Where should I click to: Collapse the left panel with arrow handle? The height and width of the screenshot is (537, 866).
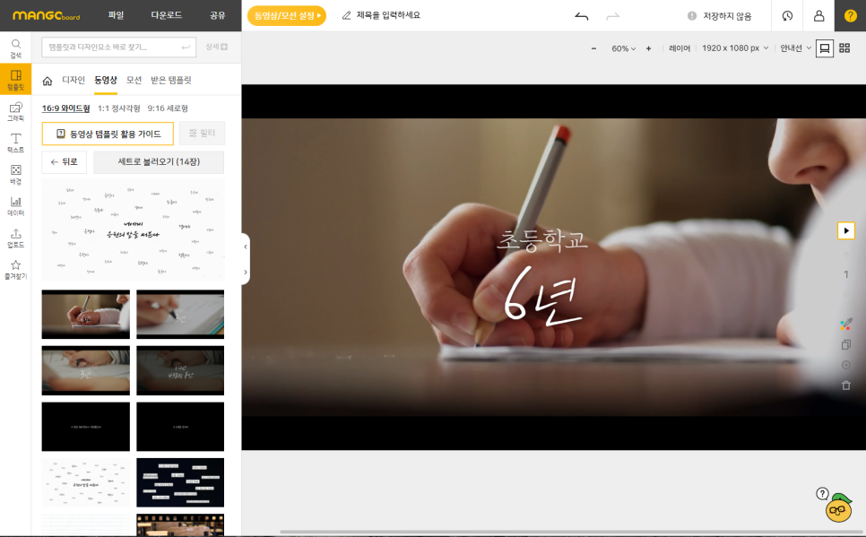point(246,247)
